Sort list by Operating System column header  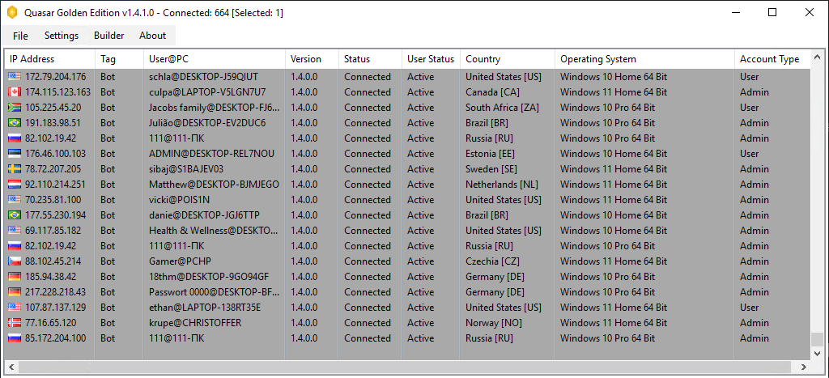[644, 59]
